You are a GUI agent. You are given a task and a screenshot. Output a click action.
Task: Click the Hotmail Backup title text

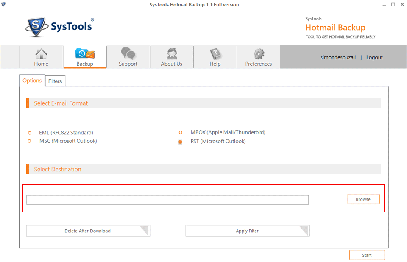pyautogui.click(x=335, y=28)
